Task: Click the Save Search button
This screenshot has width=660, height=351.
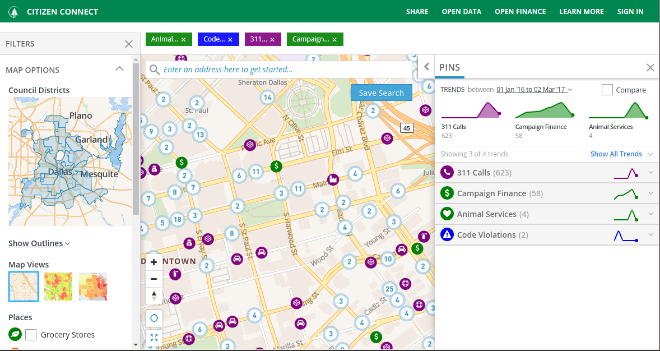Action: [x=382, y=93]
